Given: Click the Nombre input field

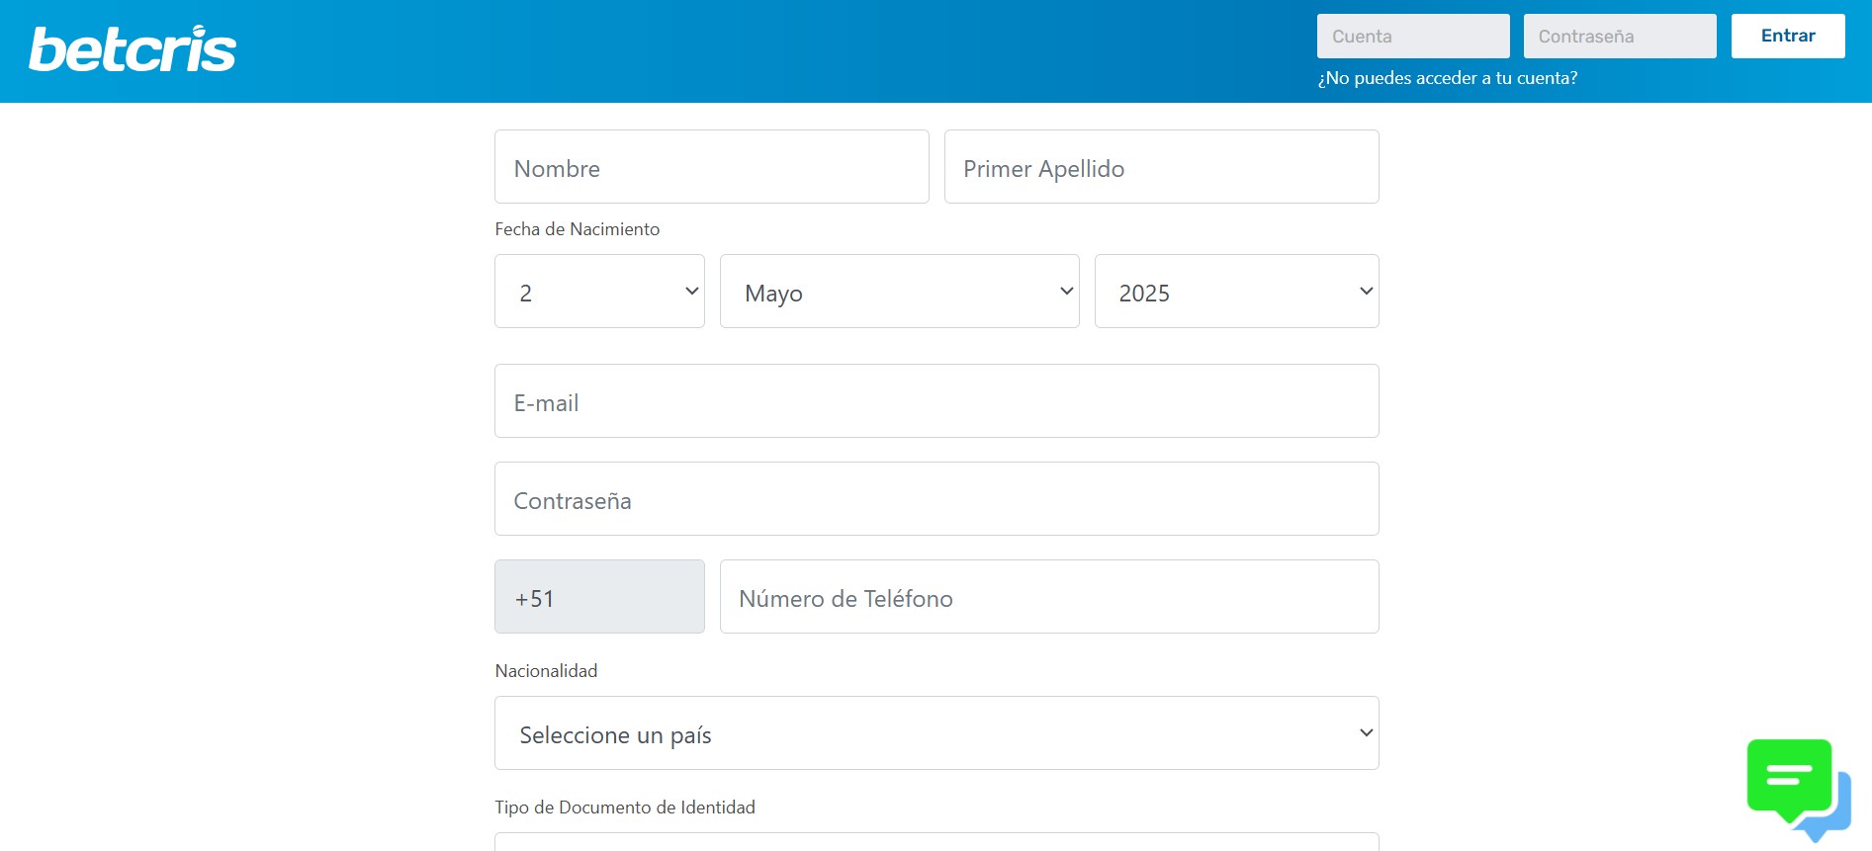Looking at the screenshot, I should (x=712, y=167).
